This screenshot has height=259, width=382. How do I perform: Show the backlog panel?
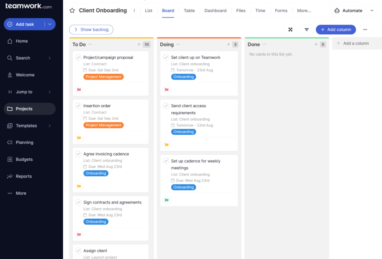[91, 29]
